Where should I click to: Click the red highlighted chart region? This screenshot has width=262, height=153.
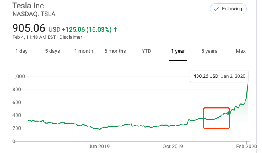[x=216, y=118]
